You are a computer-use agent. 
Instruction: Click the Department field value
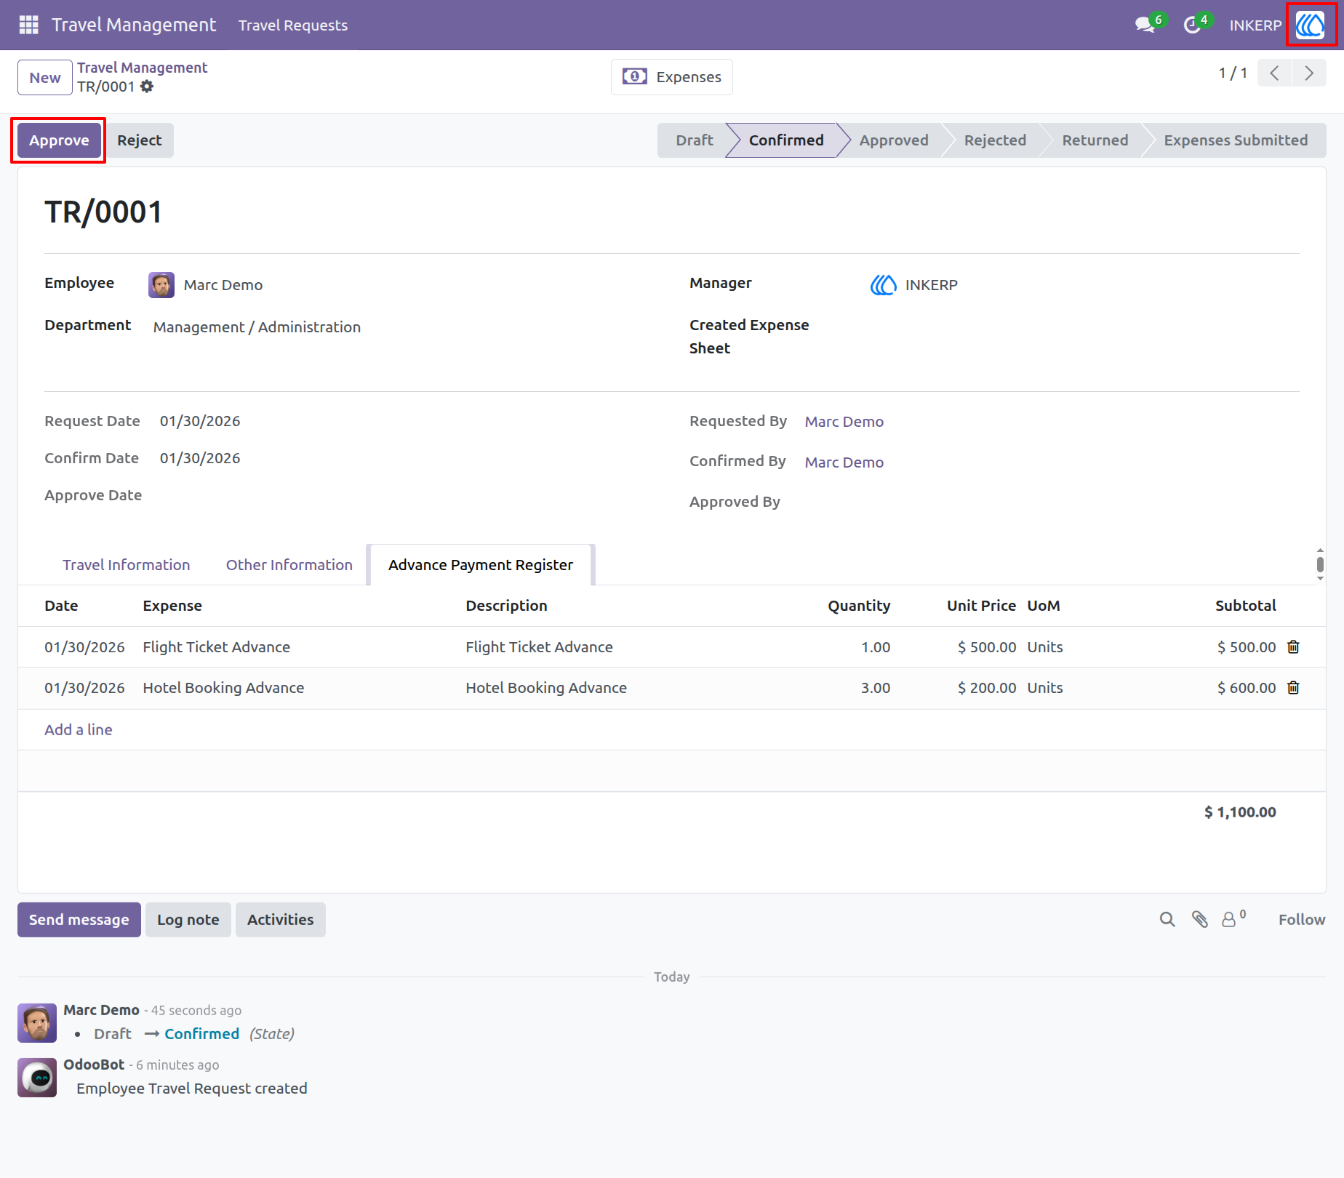(257, 327)
